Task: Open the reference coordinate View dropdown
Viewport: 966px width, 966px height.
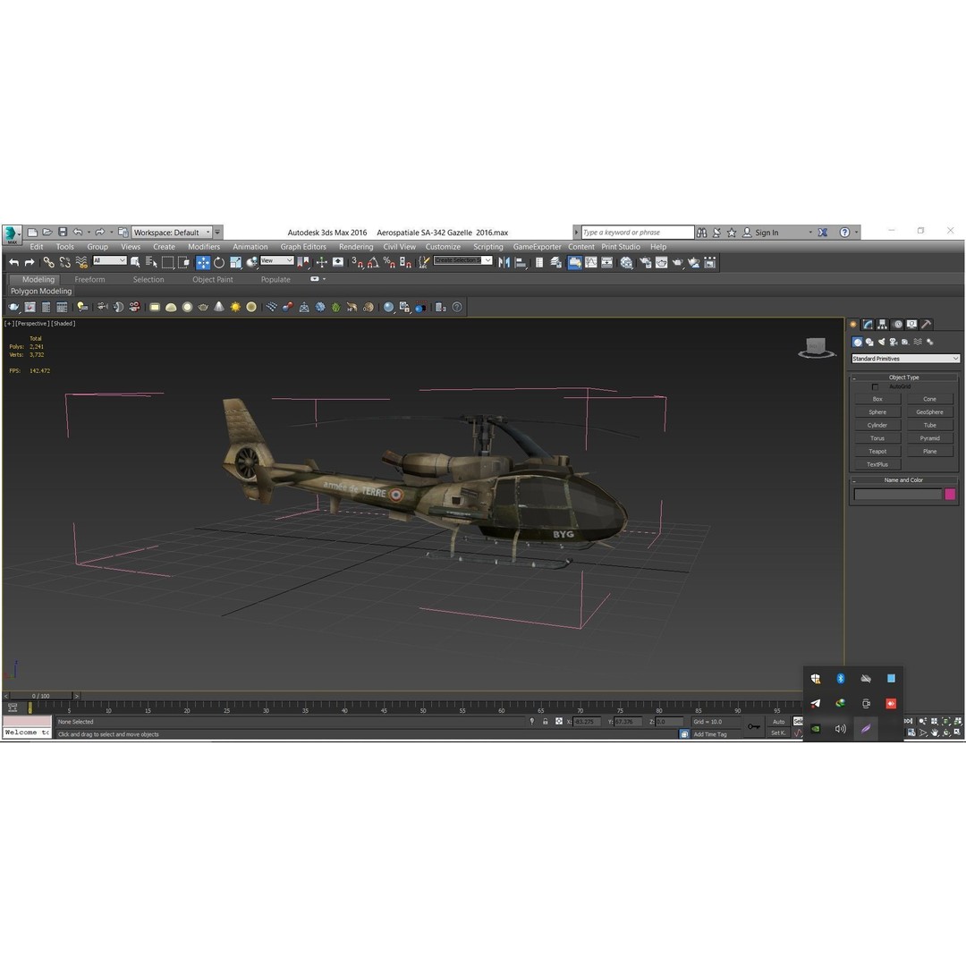Action: coord(276,260)
